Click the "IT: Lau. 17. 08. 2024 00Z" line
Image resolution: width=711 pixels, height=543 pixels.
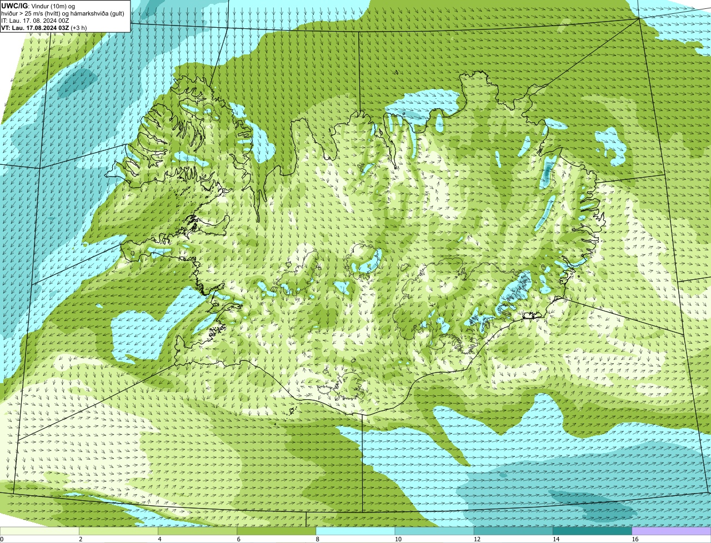(x=35, y=21)
